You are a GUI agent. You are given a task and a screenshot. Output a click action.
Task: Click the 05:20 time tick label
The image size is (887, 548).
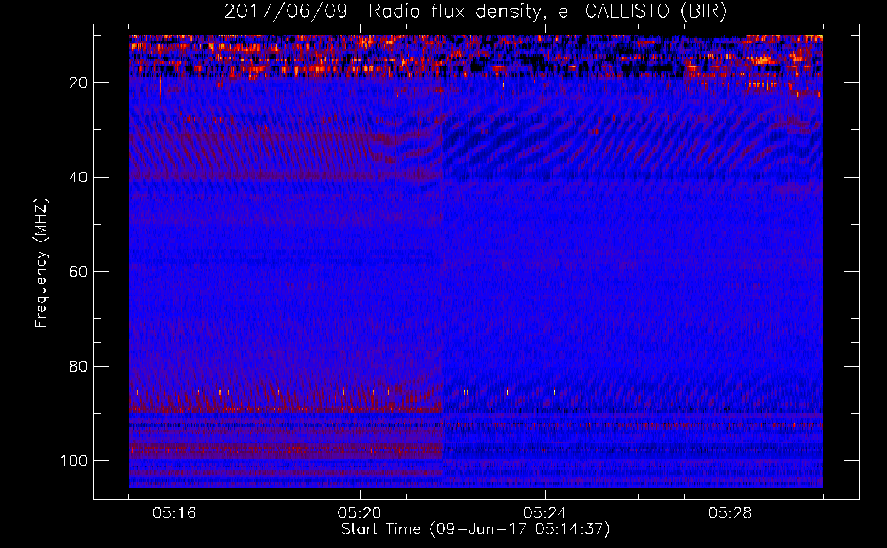(x=360, y=513)
